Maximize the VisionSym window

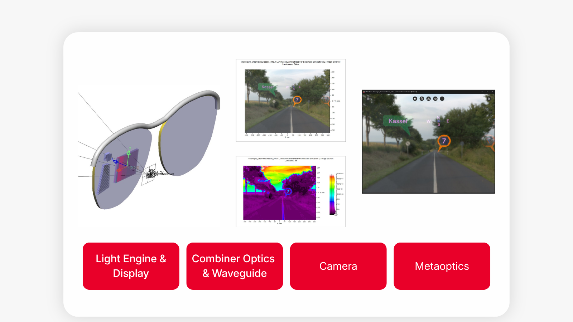[487, 92]
